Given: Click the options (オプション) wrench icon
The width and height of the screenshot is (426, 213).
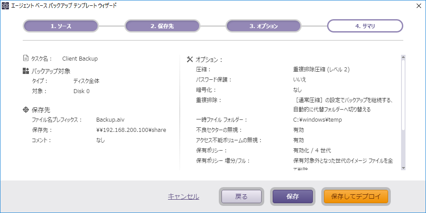Looking at the screenshot, I should click(x=189, y=59).
